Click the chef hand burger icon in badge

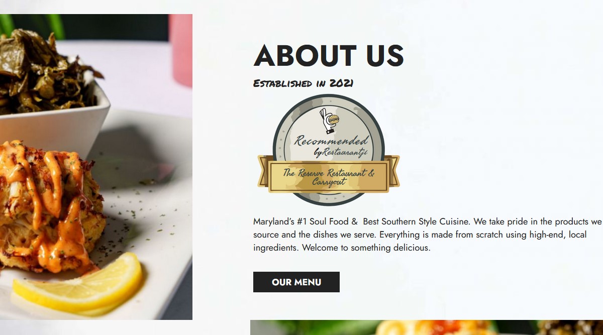(x=330, y=120)
